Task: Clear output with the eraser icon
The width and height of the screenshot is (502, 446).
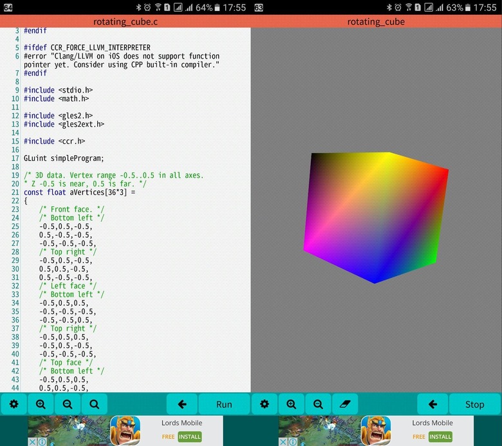Action: [x=345, y=404]
